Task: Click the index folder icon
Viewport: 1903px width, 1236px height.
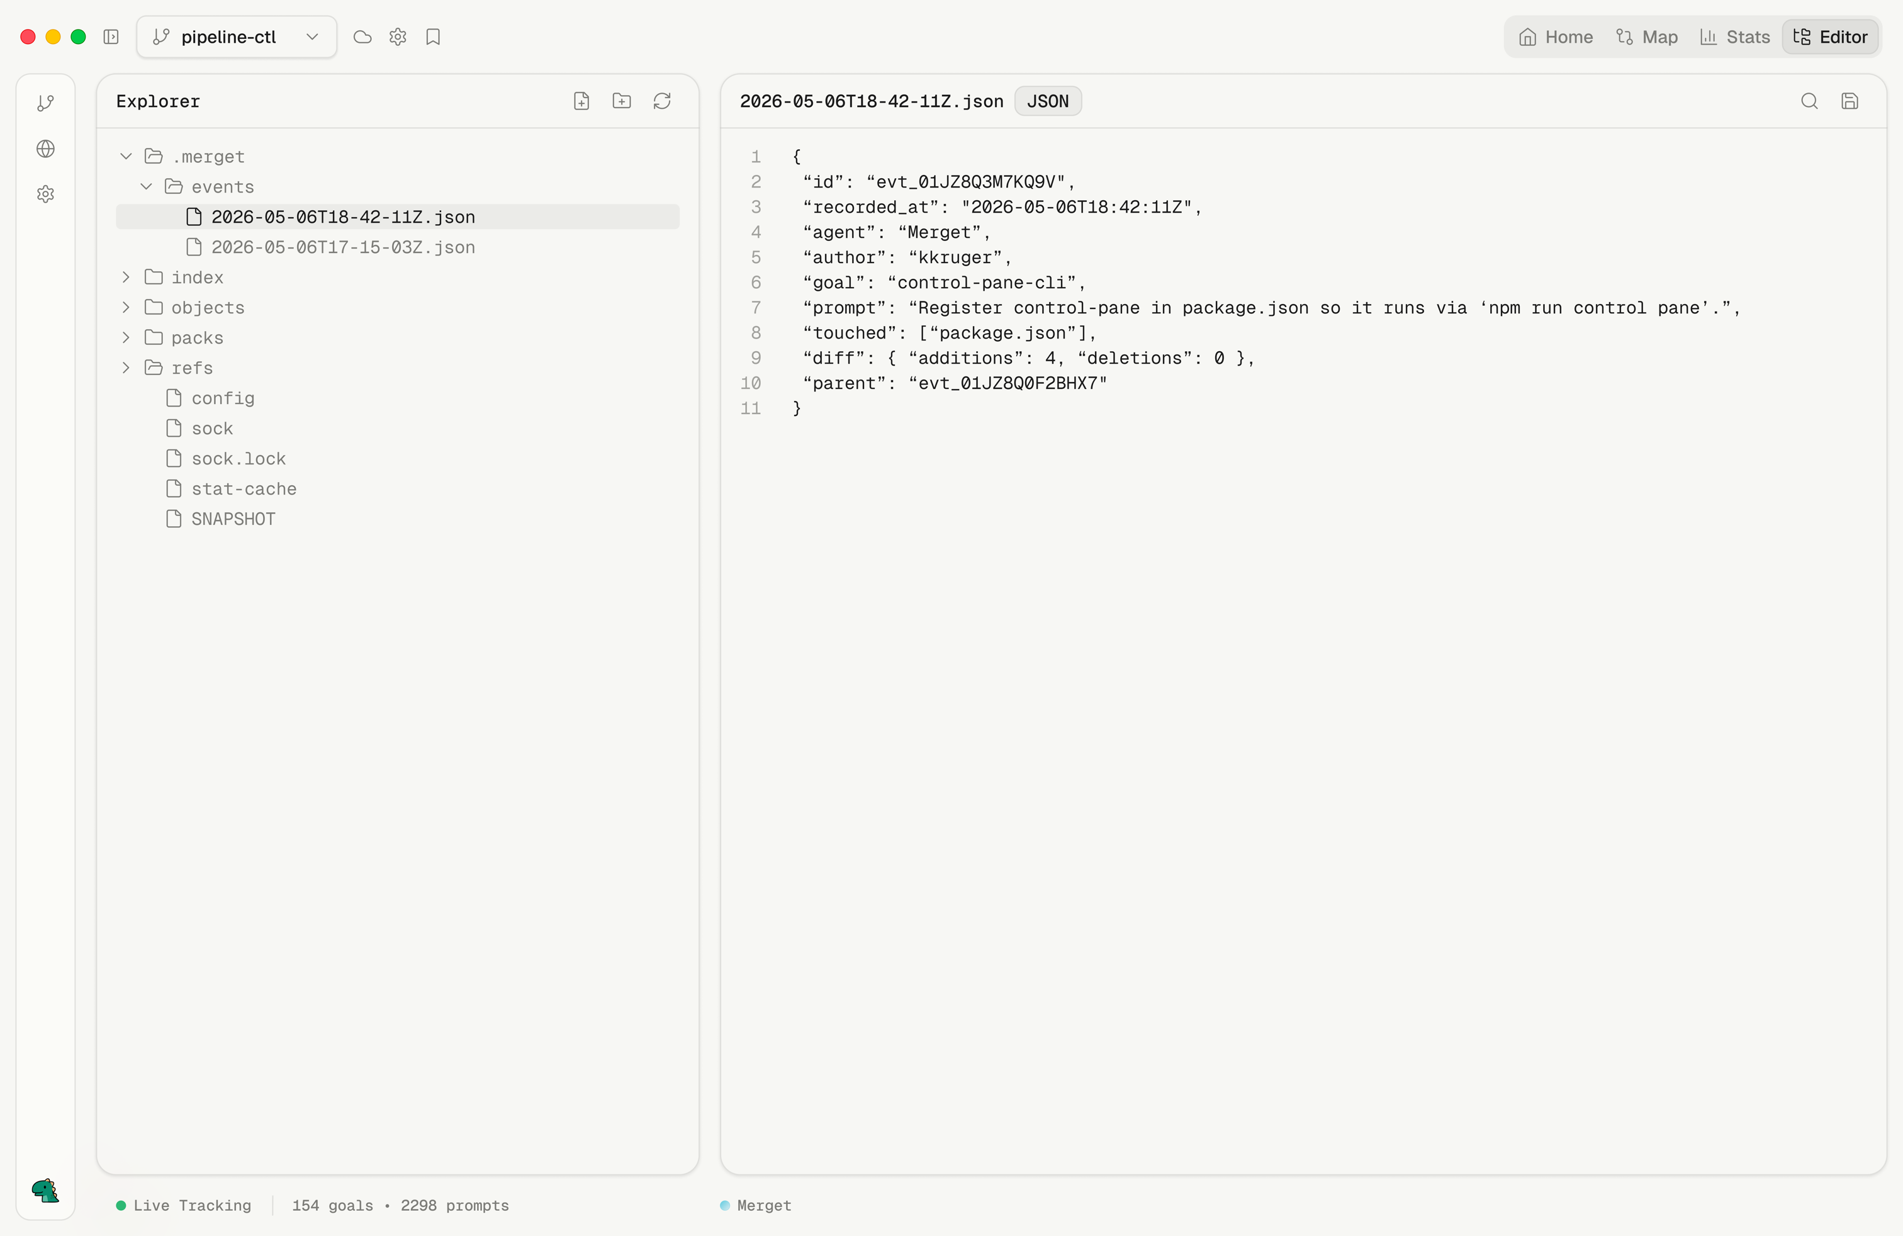Action: 154,278
